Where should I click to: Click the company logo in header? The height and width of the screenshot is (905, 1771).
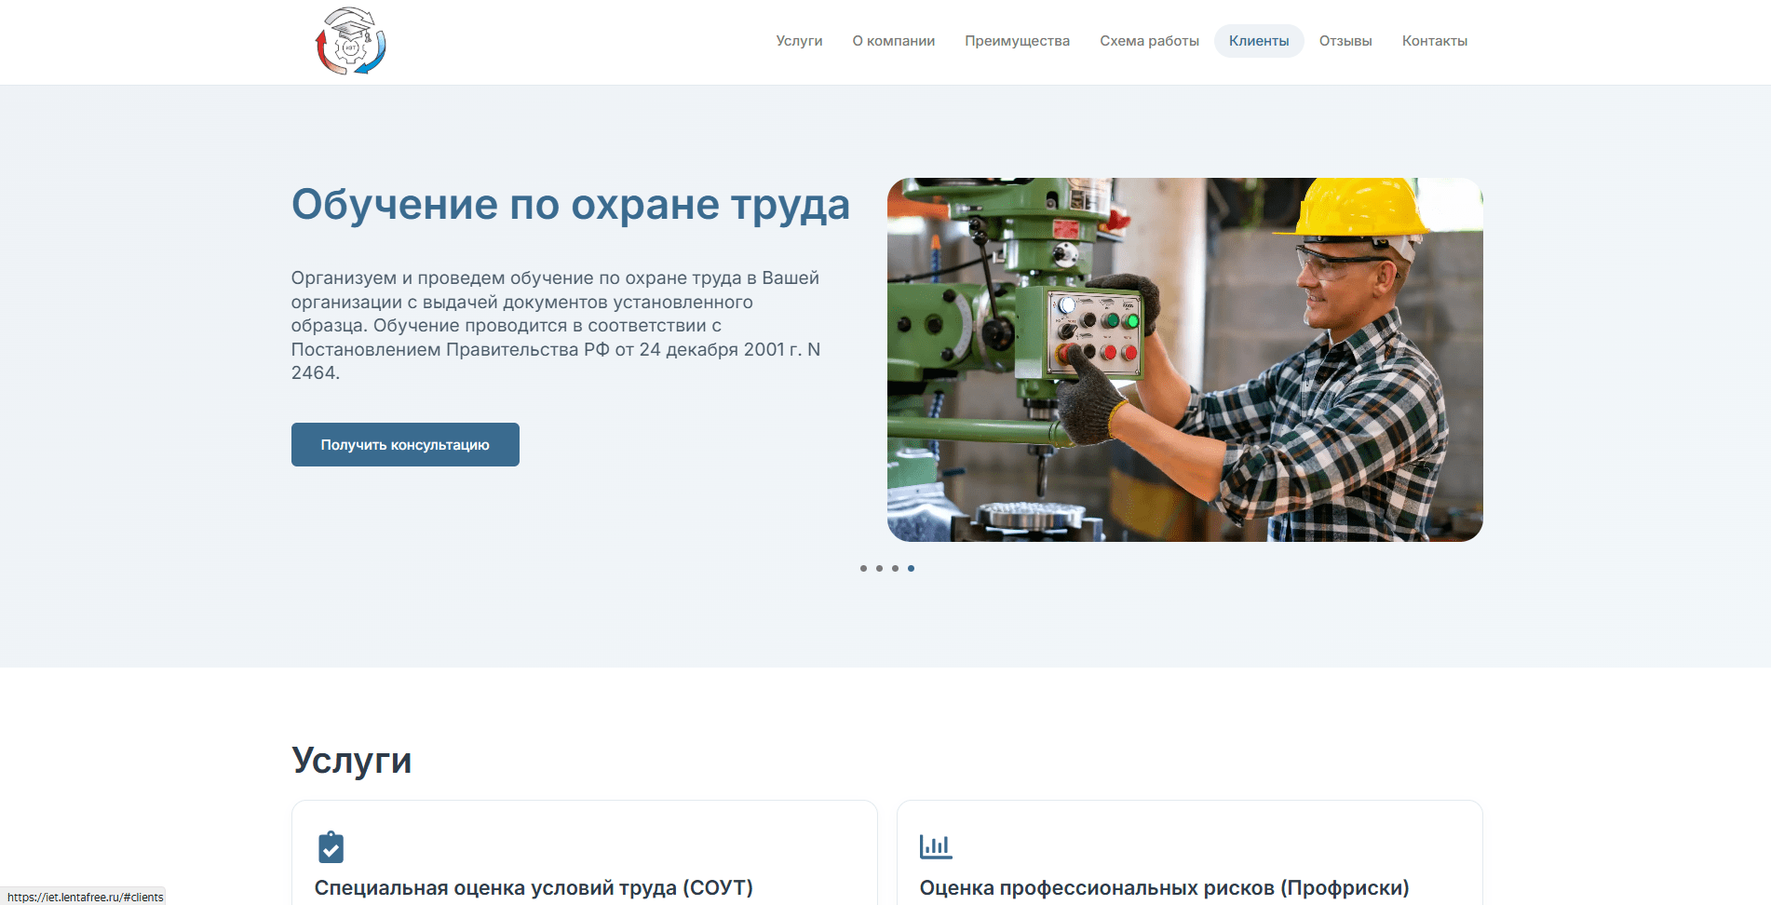(x=351, y=42)
